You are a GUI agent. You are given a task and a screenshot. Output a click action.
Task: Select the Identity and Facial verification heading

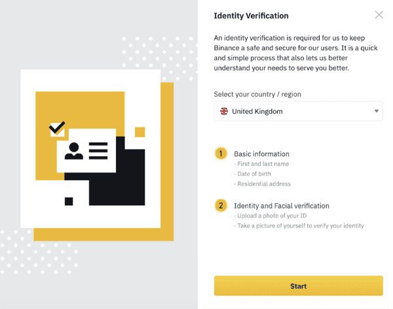pos(282,206)
